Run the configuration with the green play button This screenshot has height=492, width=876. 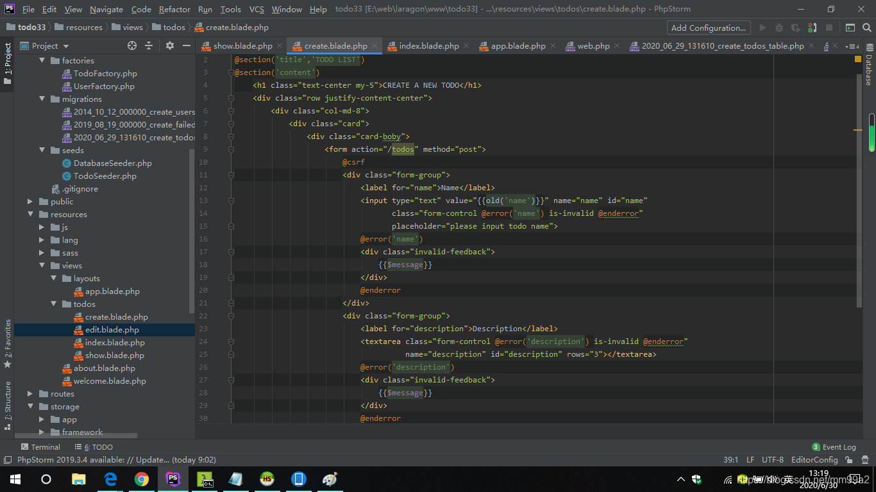coord(762,28)
